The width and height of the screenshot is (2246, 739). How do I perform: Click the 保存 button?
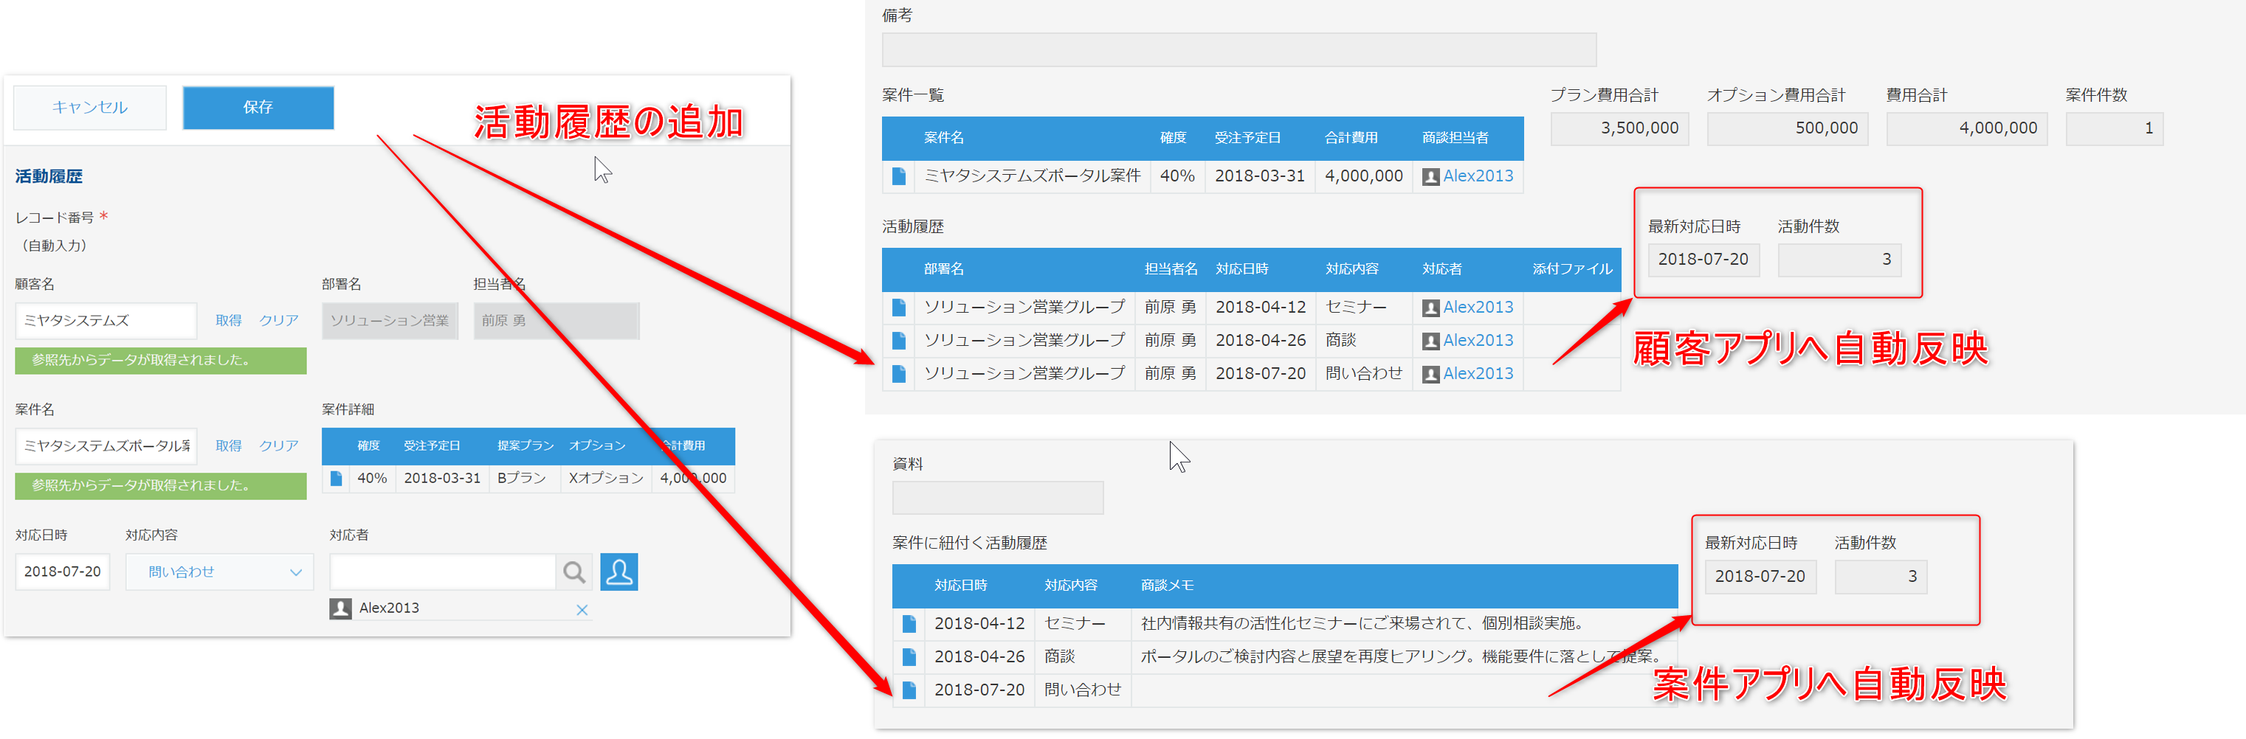[258, 107]
